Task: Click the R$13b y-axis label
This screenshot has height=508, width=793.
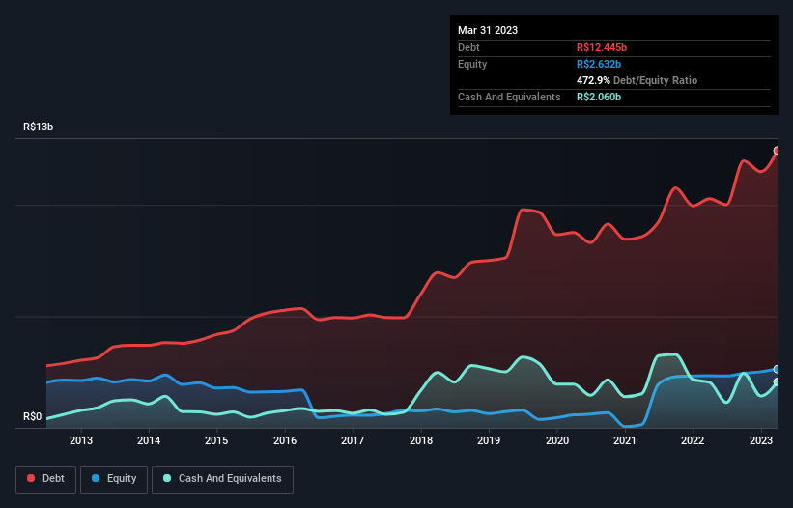Action: tap(38, 127)
